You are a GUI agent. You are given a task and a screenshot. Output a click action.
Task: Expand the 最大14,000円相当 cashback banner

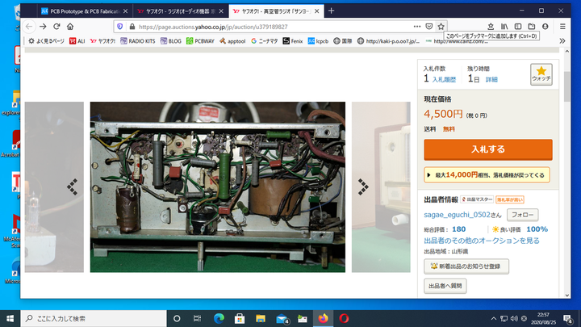487,174
